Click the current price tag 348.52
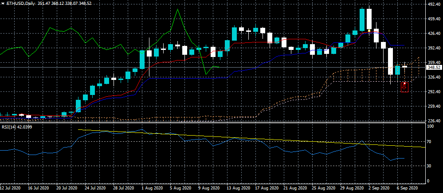Screen dimensions: 443x193 click(433, 68)
